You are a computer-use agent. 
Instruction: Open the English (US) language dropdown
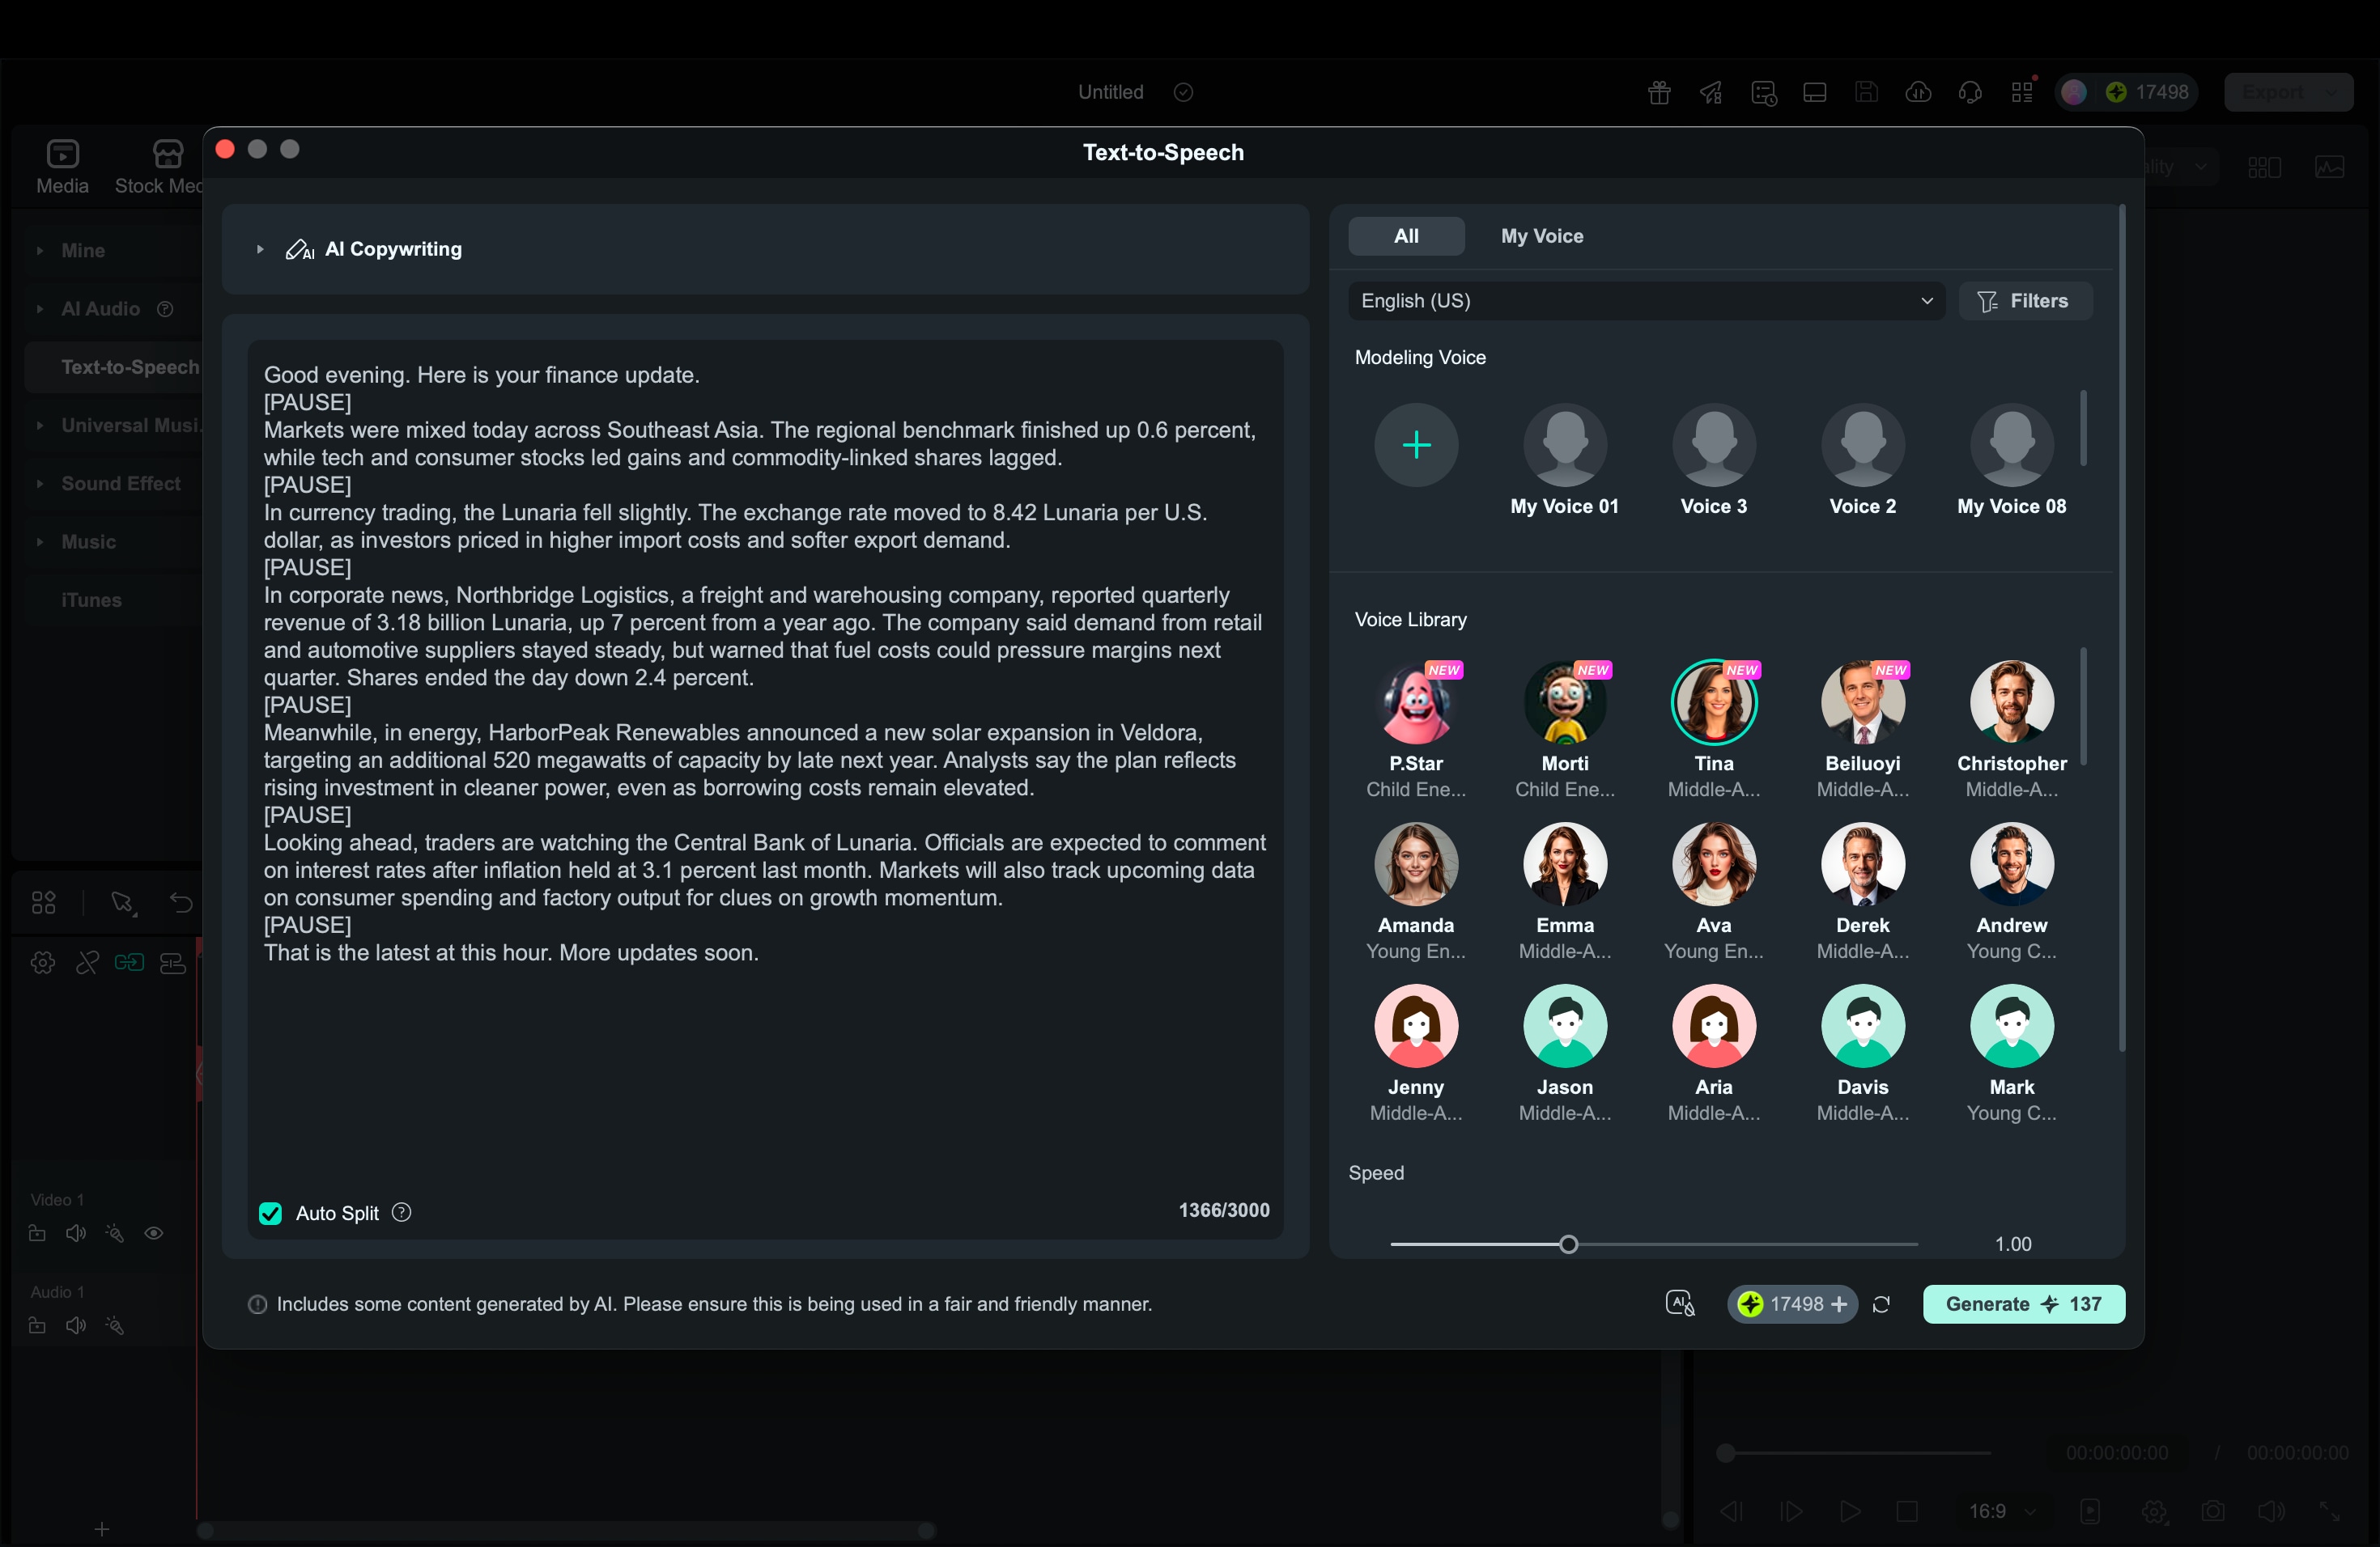[x=1646, y=301]
